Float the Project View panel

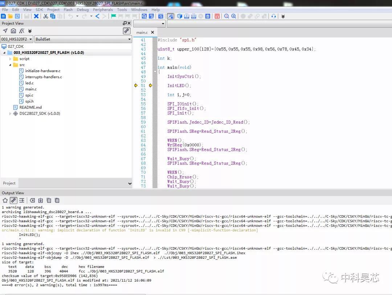[x=125, y=23]
